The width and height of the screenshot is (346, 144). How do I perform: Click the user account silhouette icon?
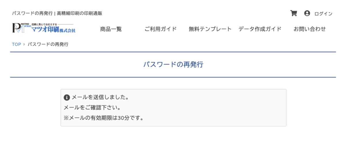click(x=307, y=13)
